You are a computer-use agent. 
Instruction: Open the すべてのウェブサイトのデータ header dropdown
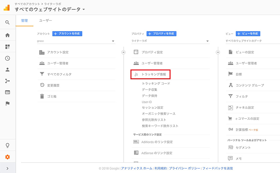tap(50, 9)
